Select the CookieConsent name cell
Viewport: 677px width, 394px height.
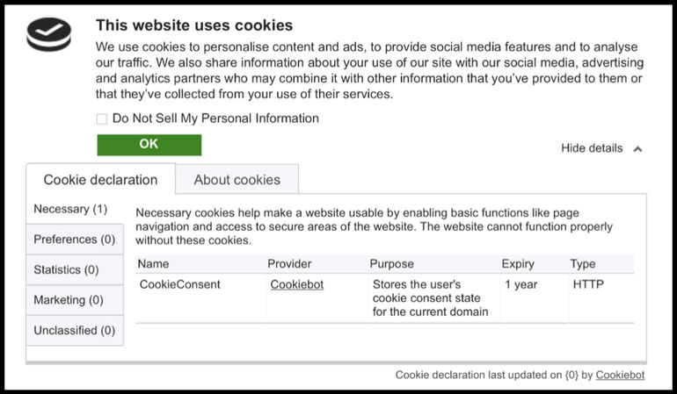pyautogui.click(x=180, y=285)
